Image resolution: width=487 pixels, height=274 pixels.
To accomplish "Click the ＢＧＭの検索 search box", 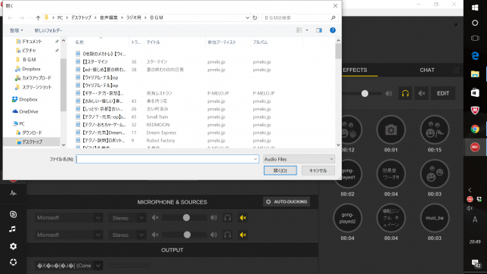I will pos(299,17).
